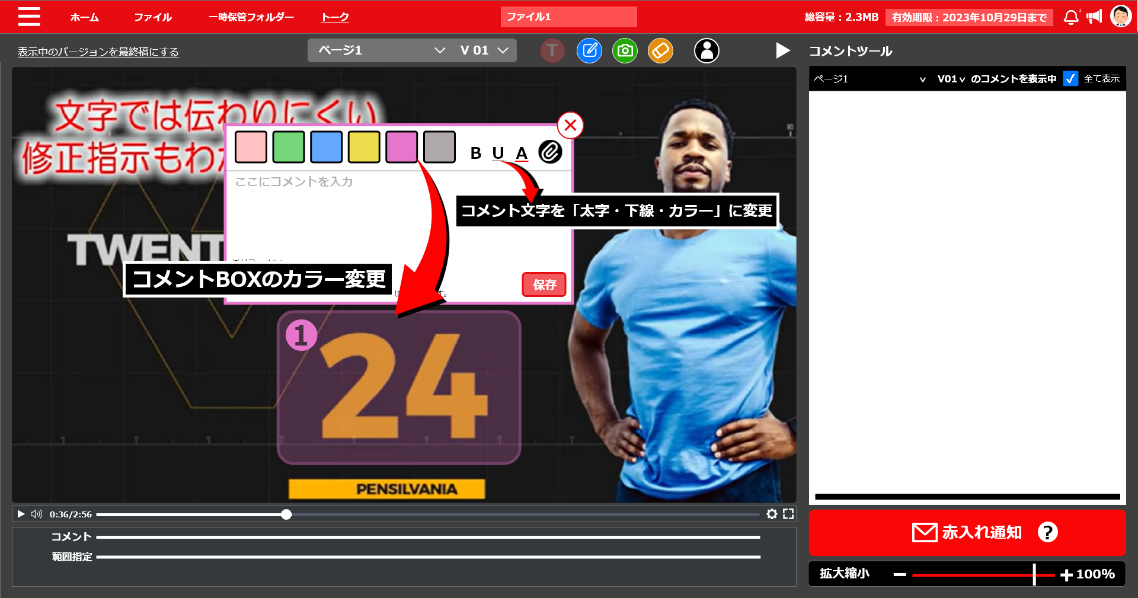This screenshot has width=1138, height=598.
Task: Open the user avatar profile
Action: click(1121, 17)
